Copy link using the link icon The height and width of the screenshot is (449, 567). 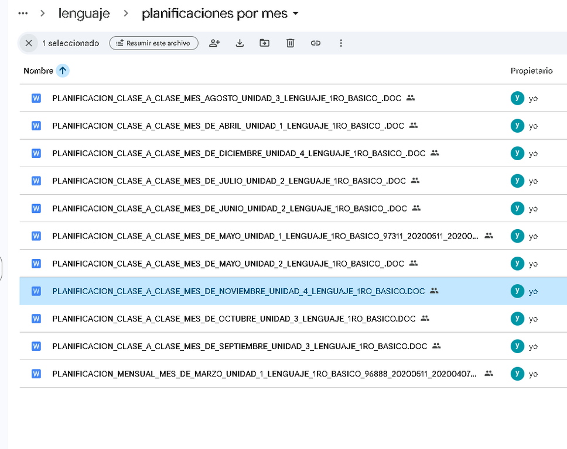[x=315, y=43]
